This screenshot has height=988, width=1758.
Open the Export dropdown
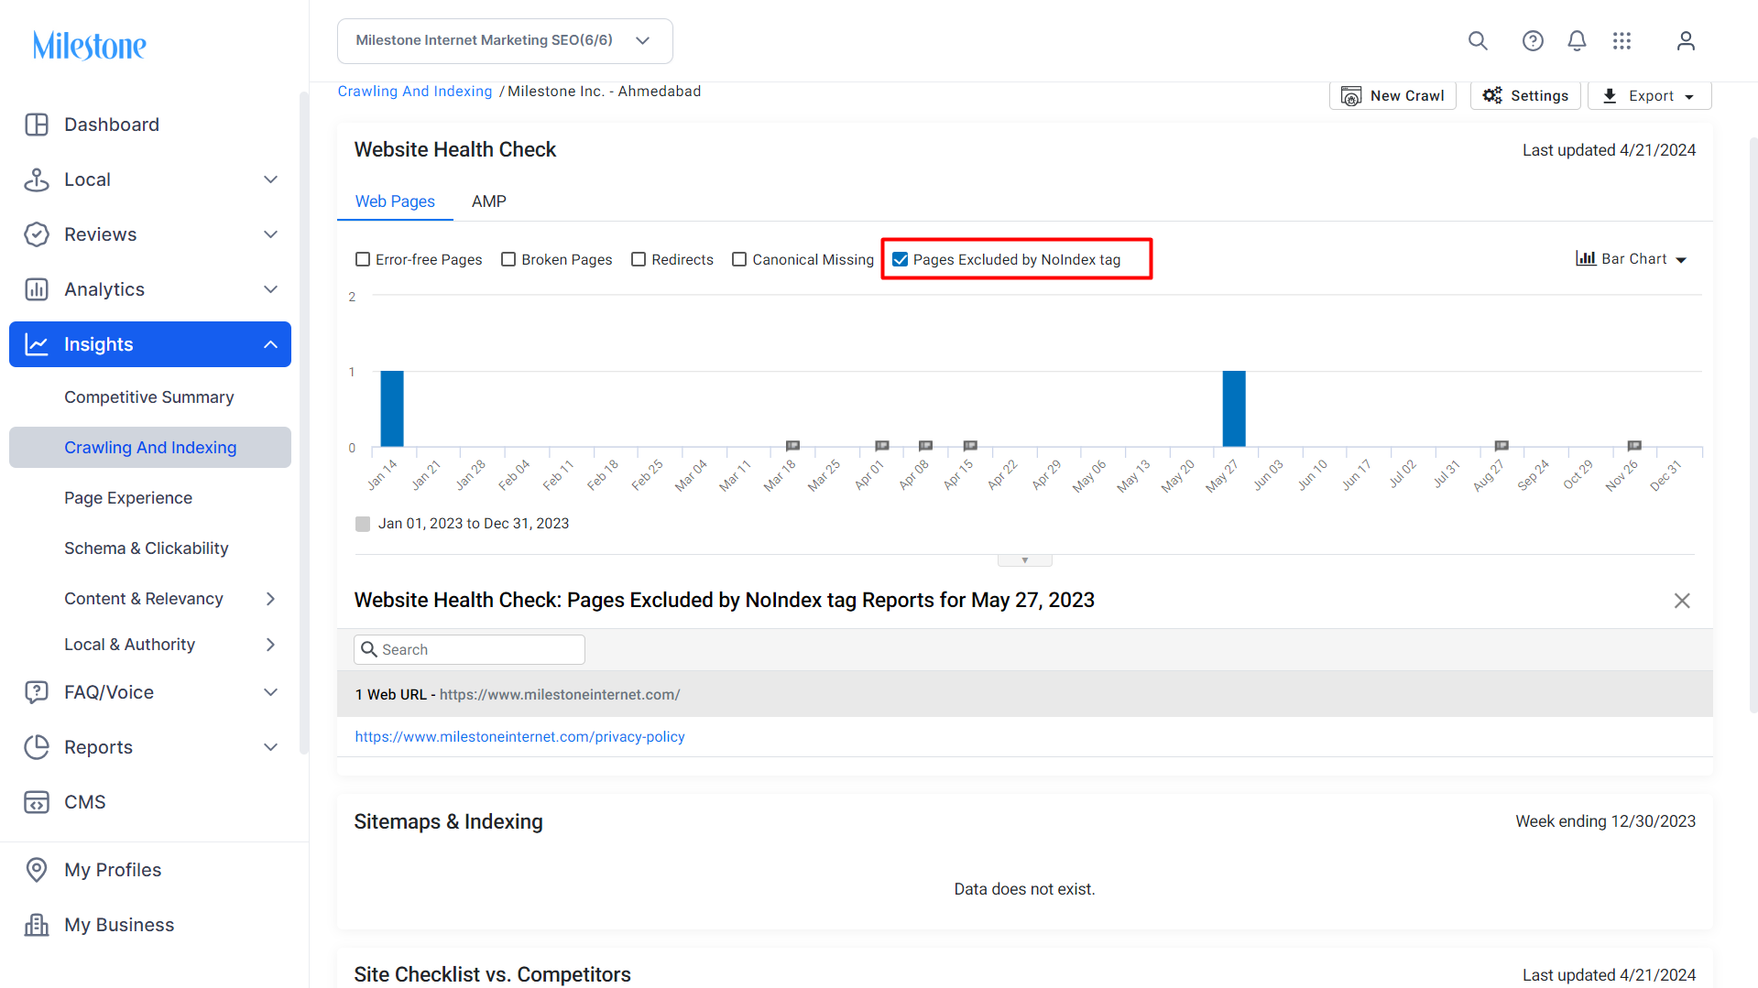(x=1650, y=96)
